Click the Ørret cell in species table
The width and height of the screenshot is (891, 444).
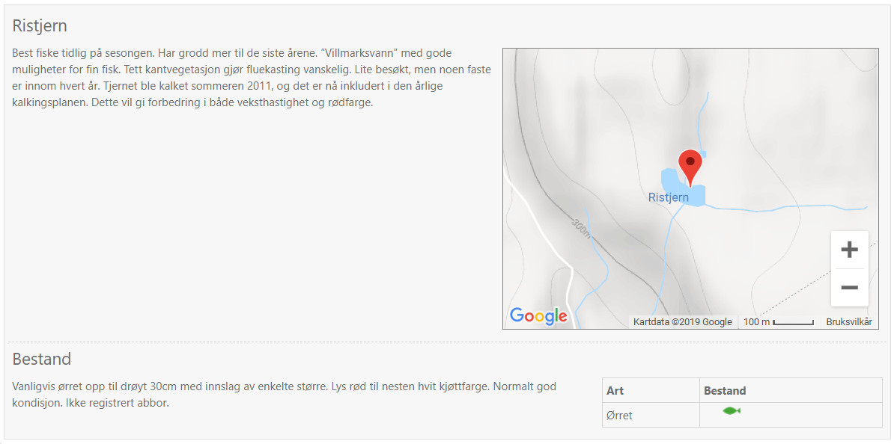tap(651, 415)
